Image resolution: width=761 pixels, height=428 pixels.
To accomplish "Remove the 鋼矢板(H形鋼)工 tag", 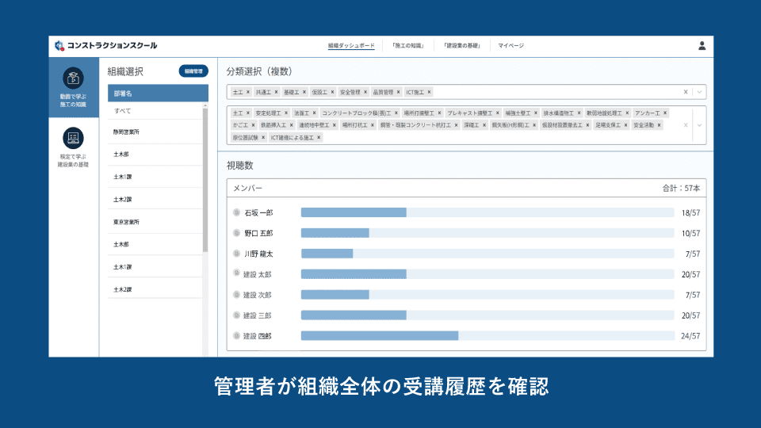I will pyautogui.click(x=534, y=125).
